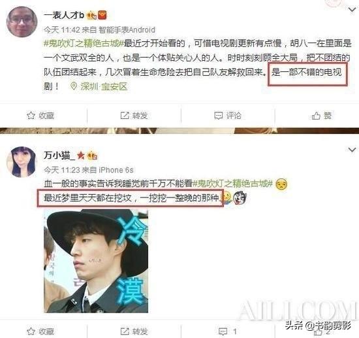Image resolution: width=359 pixels, height=338 pixels.
Task: Click the location pin icon beside 深圳·宝安区
Action: [74, 86]
